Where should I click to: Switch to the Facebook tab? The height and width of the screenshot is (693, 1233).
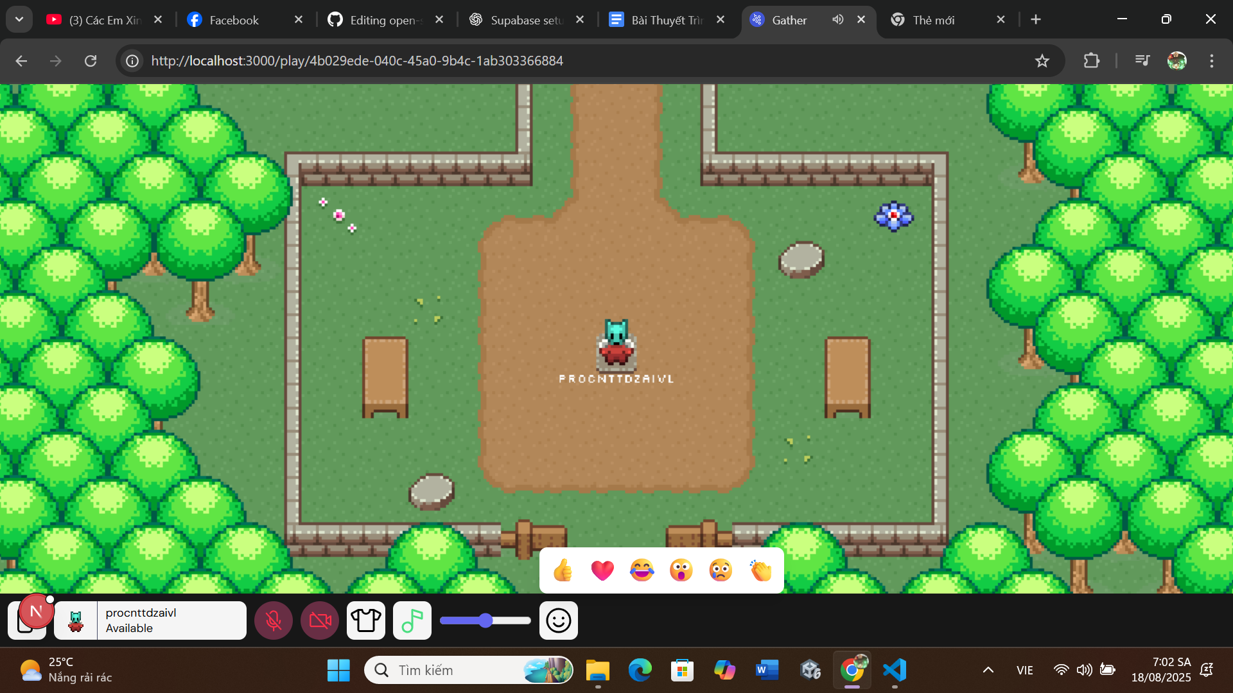tap(234, 20)
